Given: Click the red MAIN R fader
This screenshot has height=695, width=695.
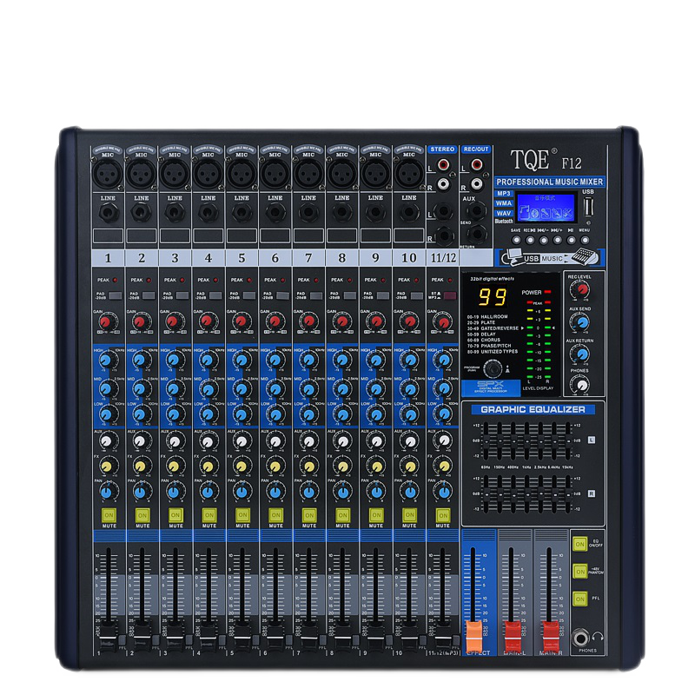Looking at the screenshot, I should (551, 637).
